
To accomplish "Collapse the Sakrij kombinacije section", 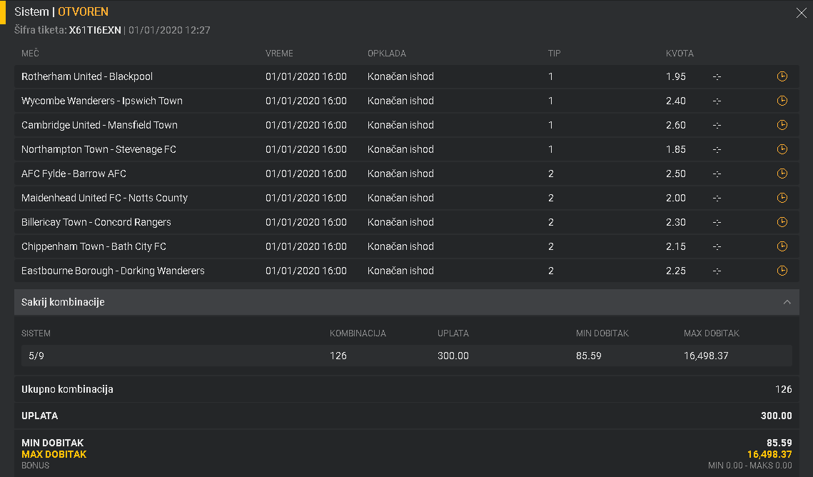I will click(x=407, y=302).
